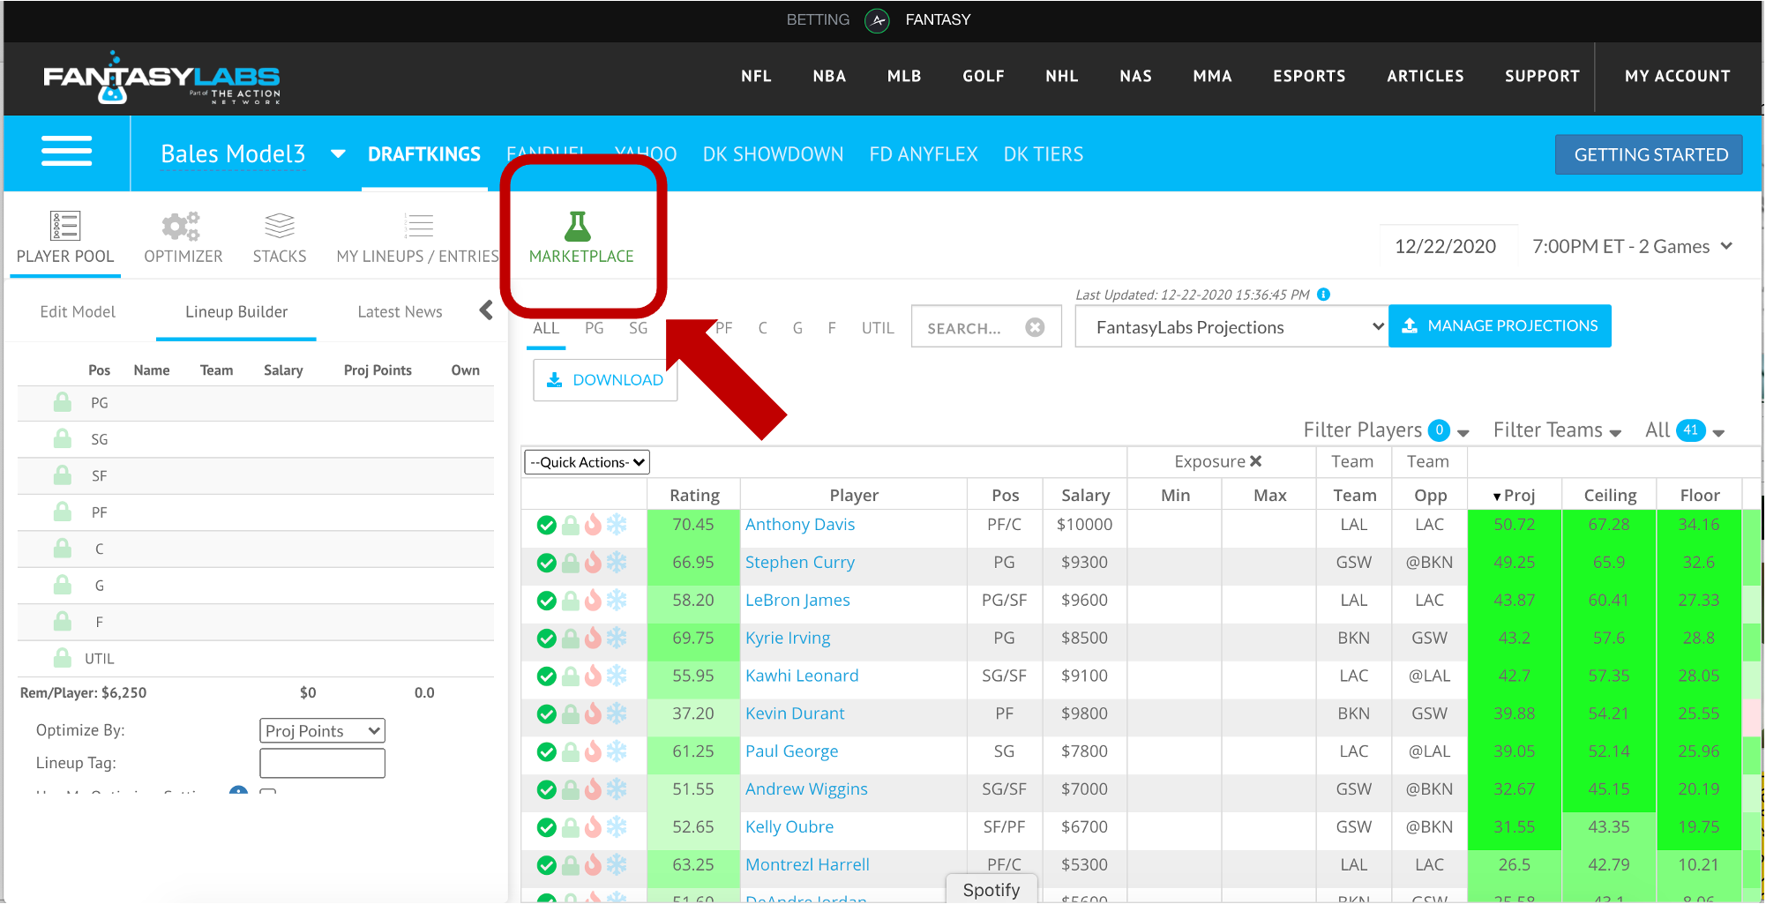Screen dimensions: 1766x904
Task: Dislike Kelly Oubre with the snowflake icon
Action: click(x=617, y=828)
